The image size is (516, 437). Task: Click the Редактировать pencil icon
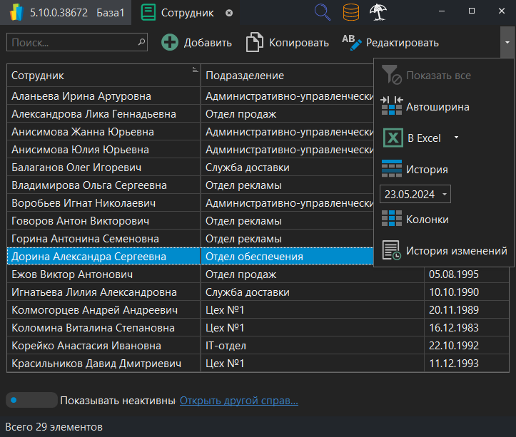(x=352, y=43)
